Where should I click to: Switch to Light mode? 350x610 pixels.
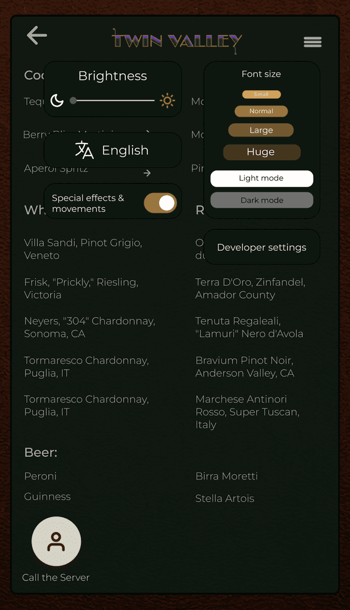click(x=261, y=179)
